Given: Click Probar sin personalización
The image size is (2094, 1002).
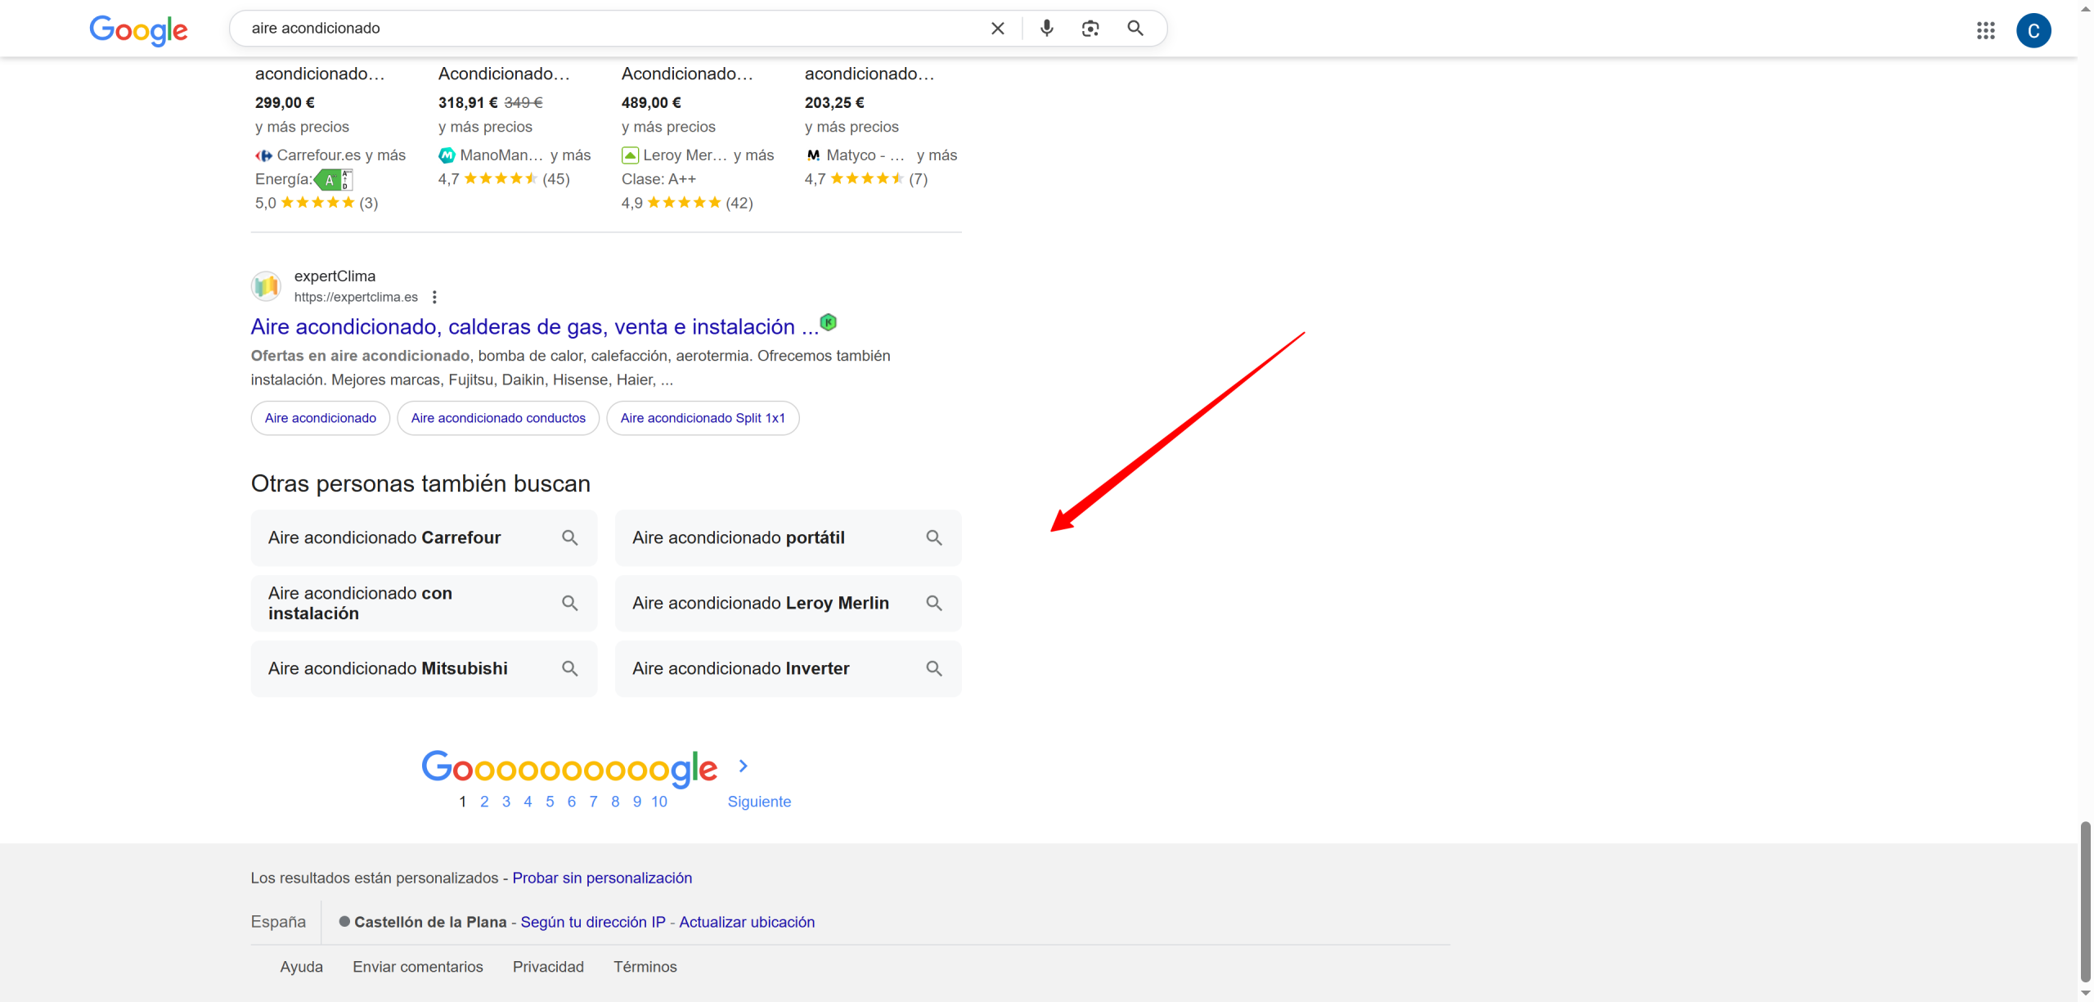Looking at the screenshot, I should click(x=602, y=878).
